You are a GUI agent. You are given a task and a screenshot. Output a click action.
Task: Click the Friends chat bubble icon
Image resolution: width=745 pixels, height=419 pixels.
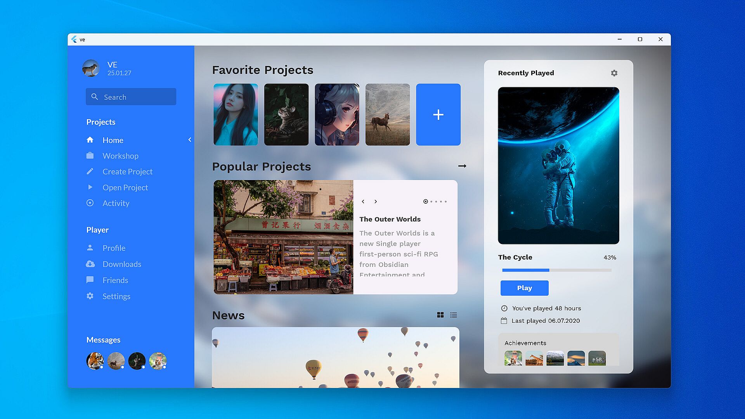tap(90, 280)
